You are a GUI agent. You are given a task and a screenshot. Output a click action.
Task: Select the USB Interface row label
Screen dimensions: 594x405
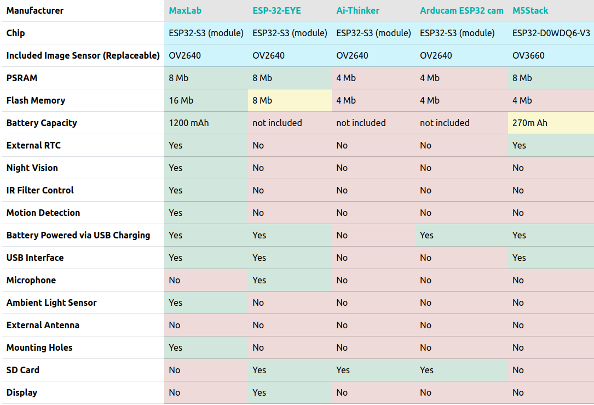[x=35, y=258]
